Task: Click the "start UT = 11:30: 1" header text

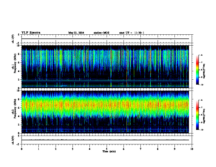Action: (x=132, y=33)
